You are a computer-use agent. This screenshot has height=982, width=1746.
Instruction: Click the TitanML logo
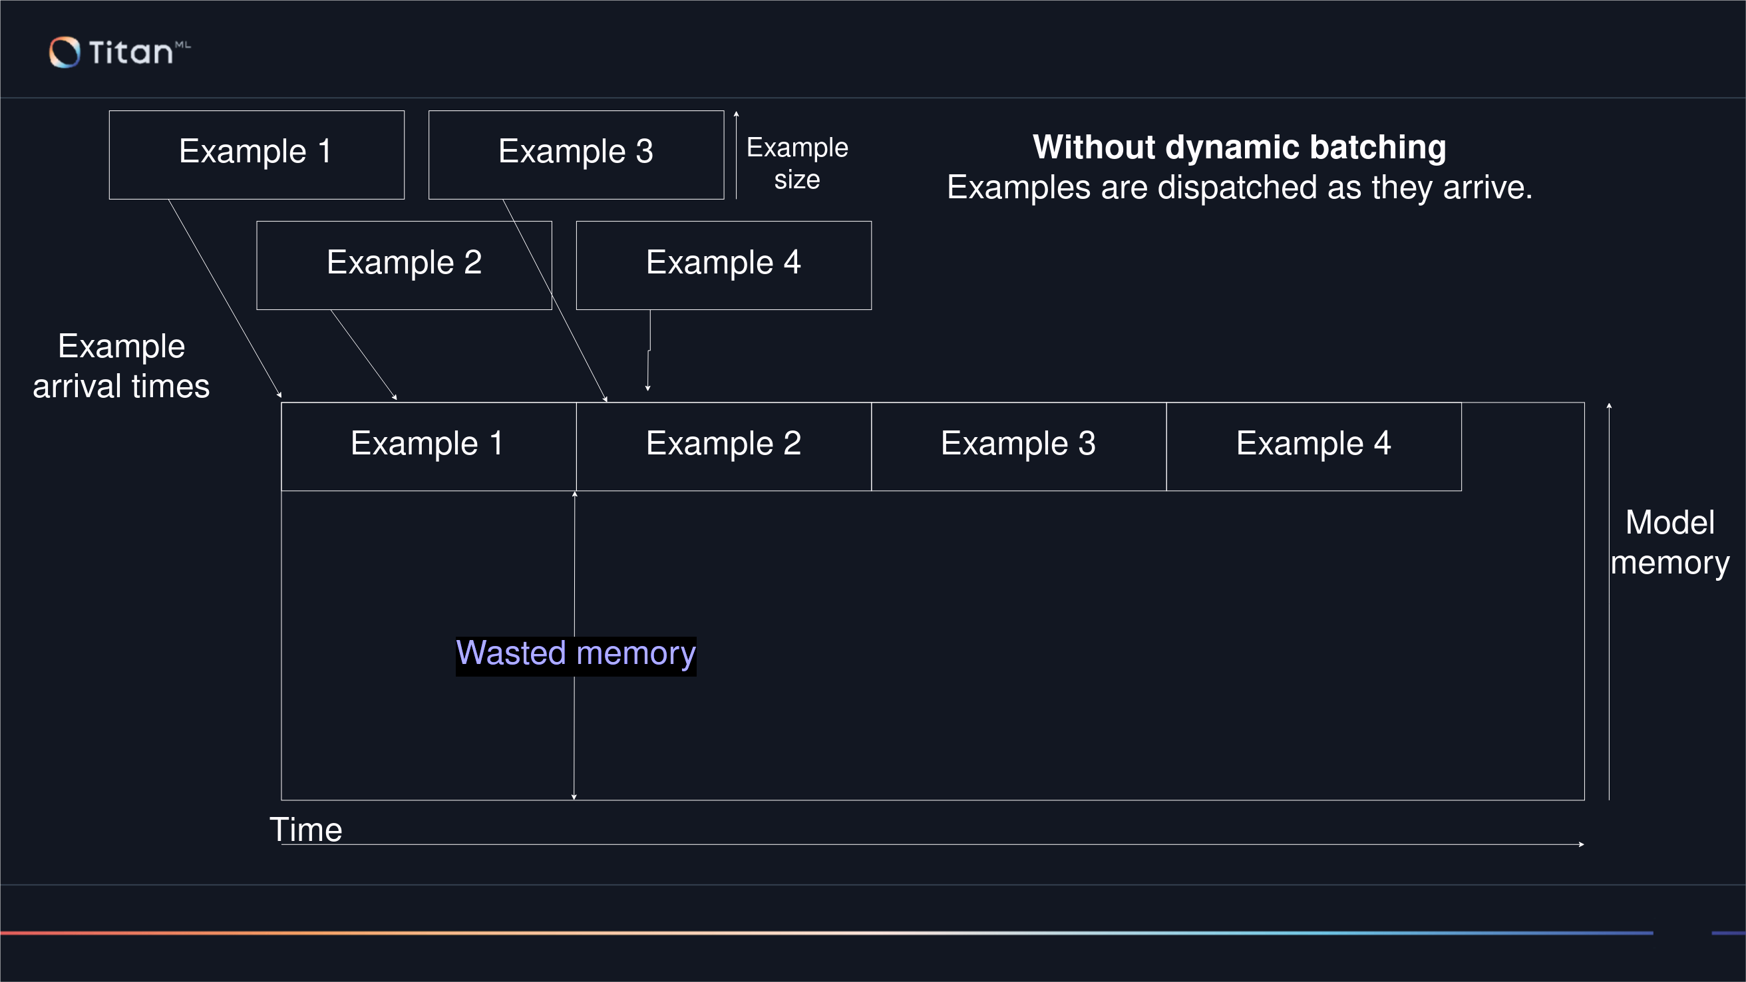[120, 52]
